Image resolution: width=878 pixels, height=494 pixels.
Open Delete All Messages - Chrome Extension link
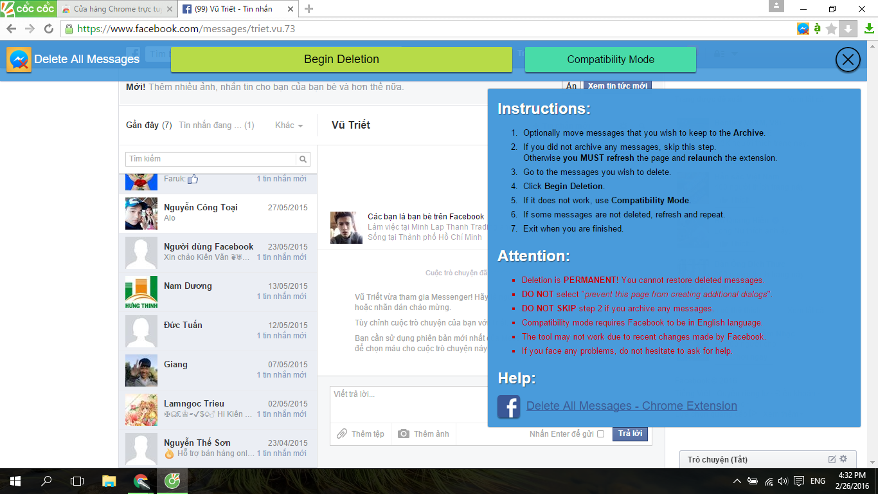632,406
